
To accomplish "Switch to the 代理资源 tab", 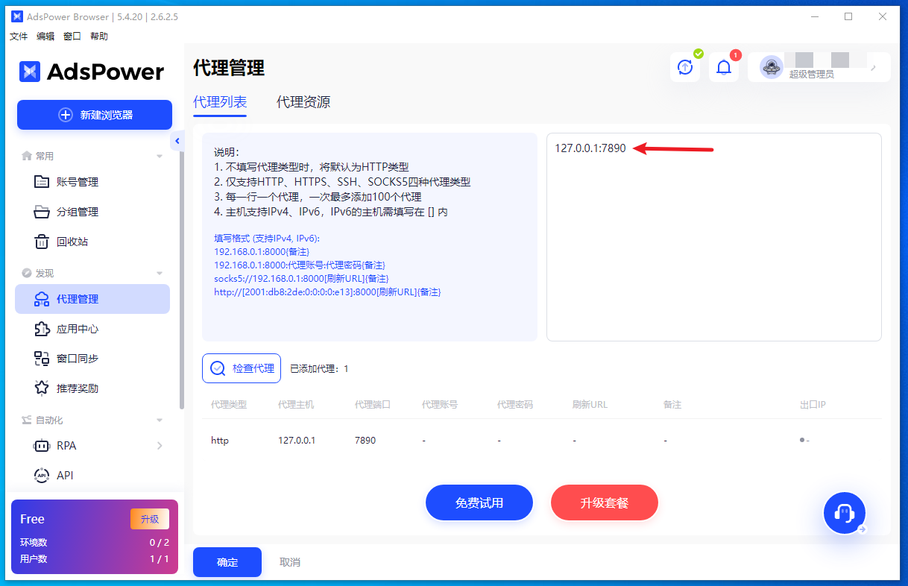I will 303,103.
